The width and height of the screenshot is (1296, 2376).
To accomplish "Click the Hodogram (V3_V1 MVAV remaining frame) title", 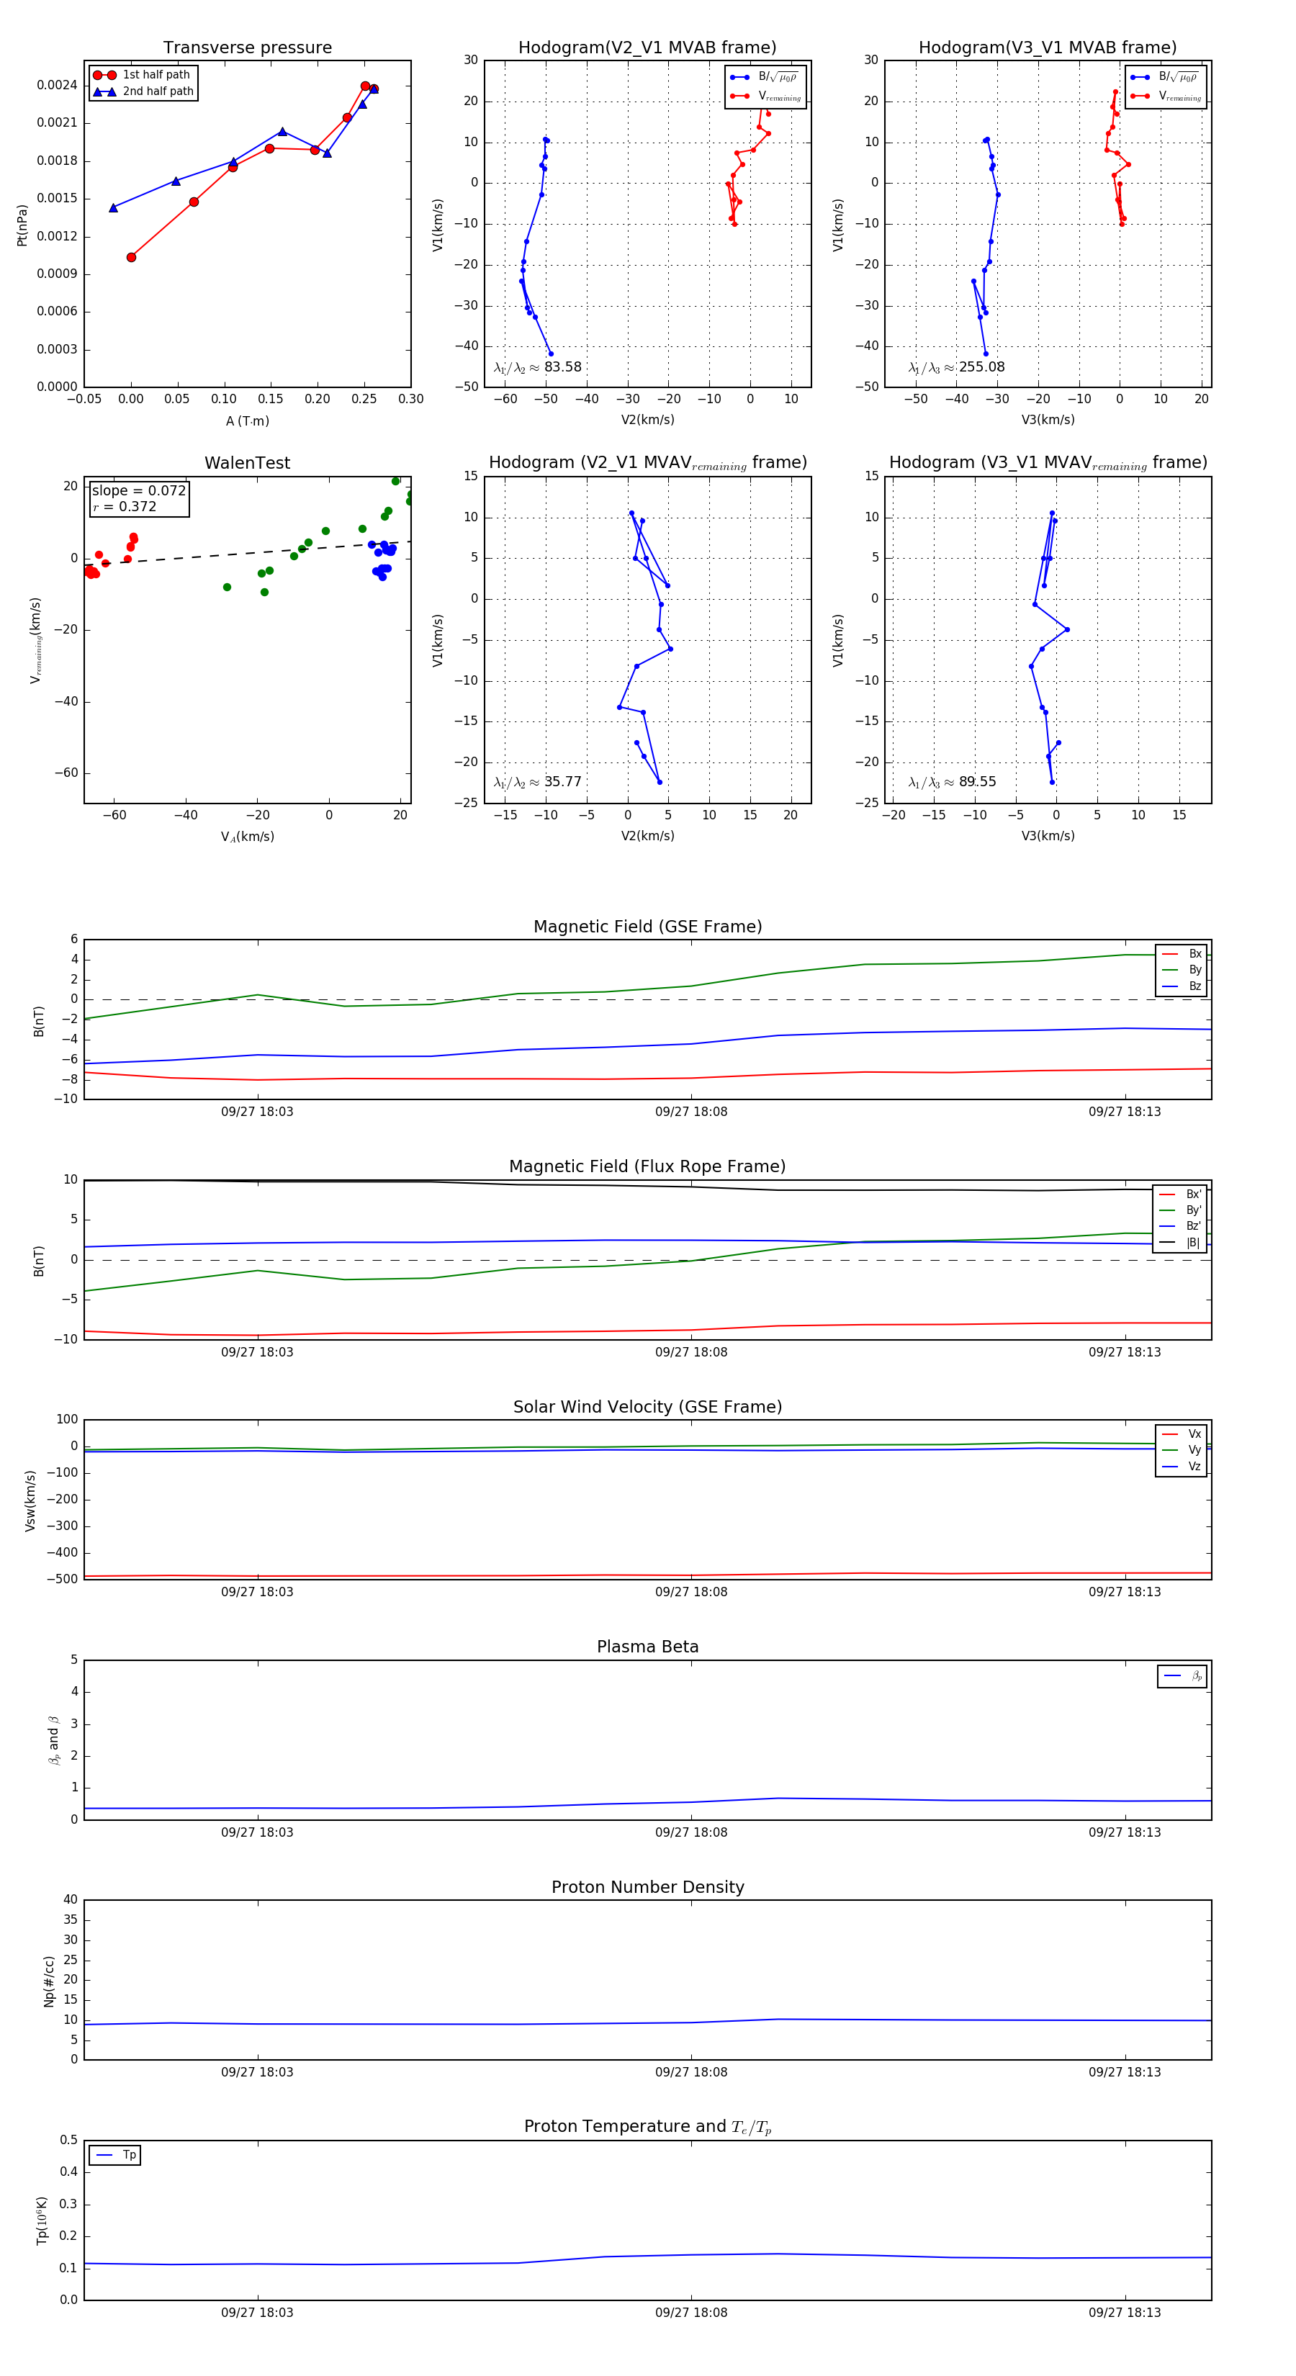I will (x=1048, y=463).
